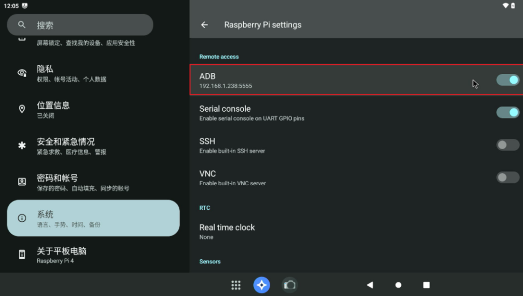Tap the 搜索 search bar
This screenshot has width=523, height=296.
click(x=80, y=24)
